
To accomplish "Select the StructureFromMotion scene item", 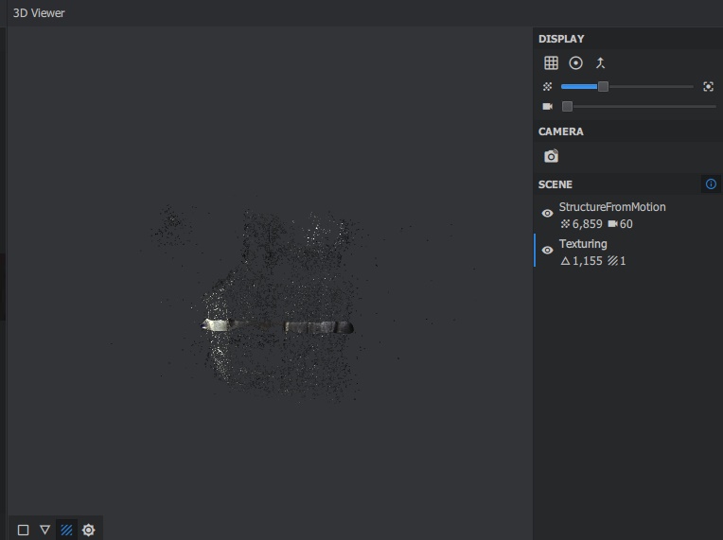I will pos(628,216).
